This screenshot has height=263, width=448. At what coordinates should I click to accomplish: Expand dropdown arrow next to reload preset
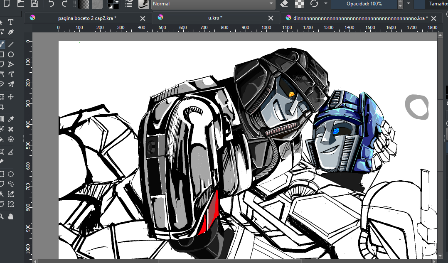point(325,4)
